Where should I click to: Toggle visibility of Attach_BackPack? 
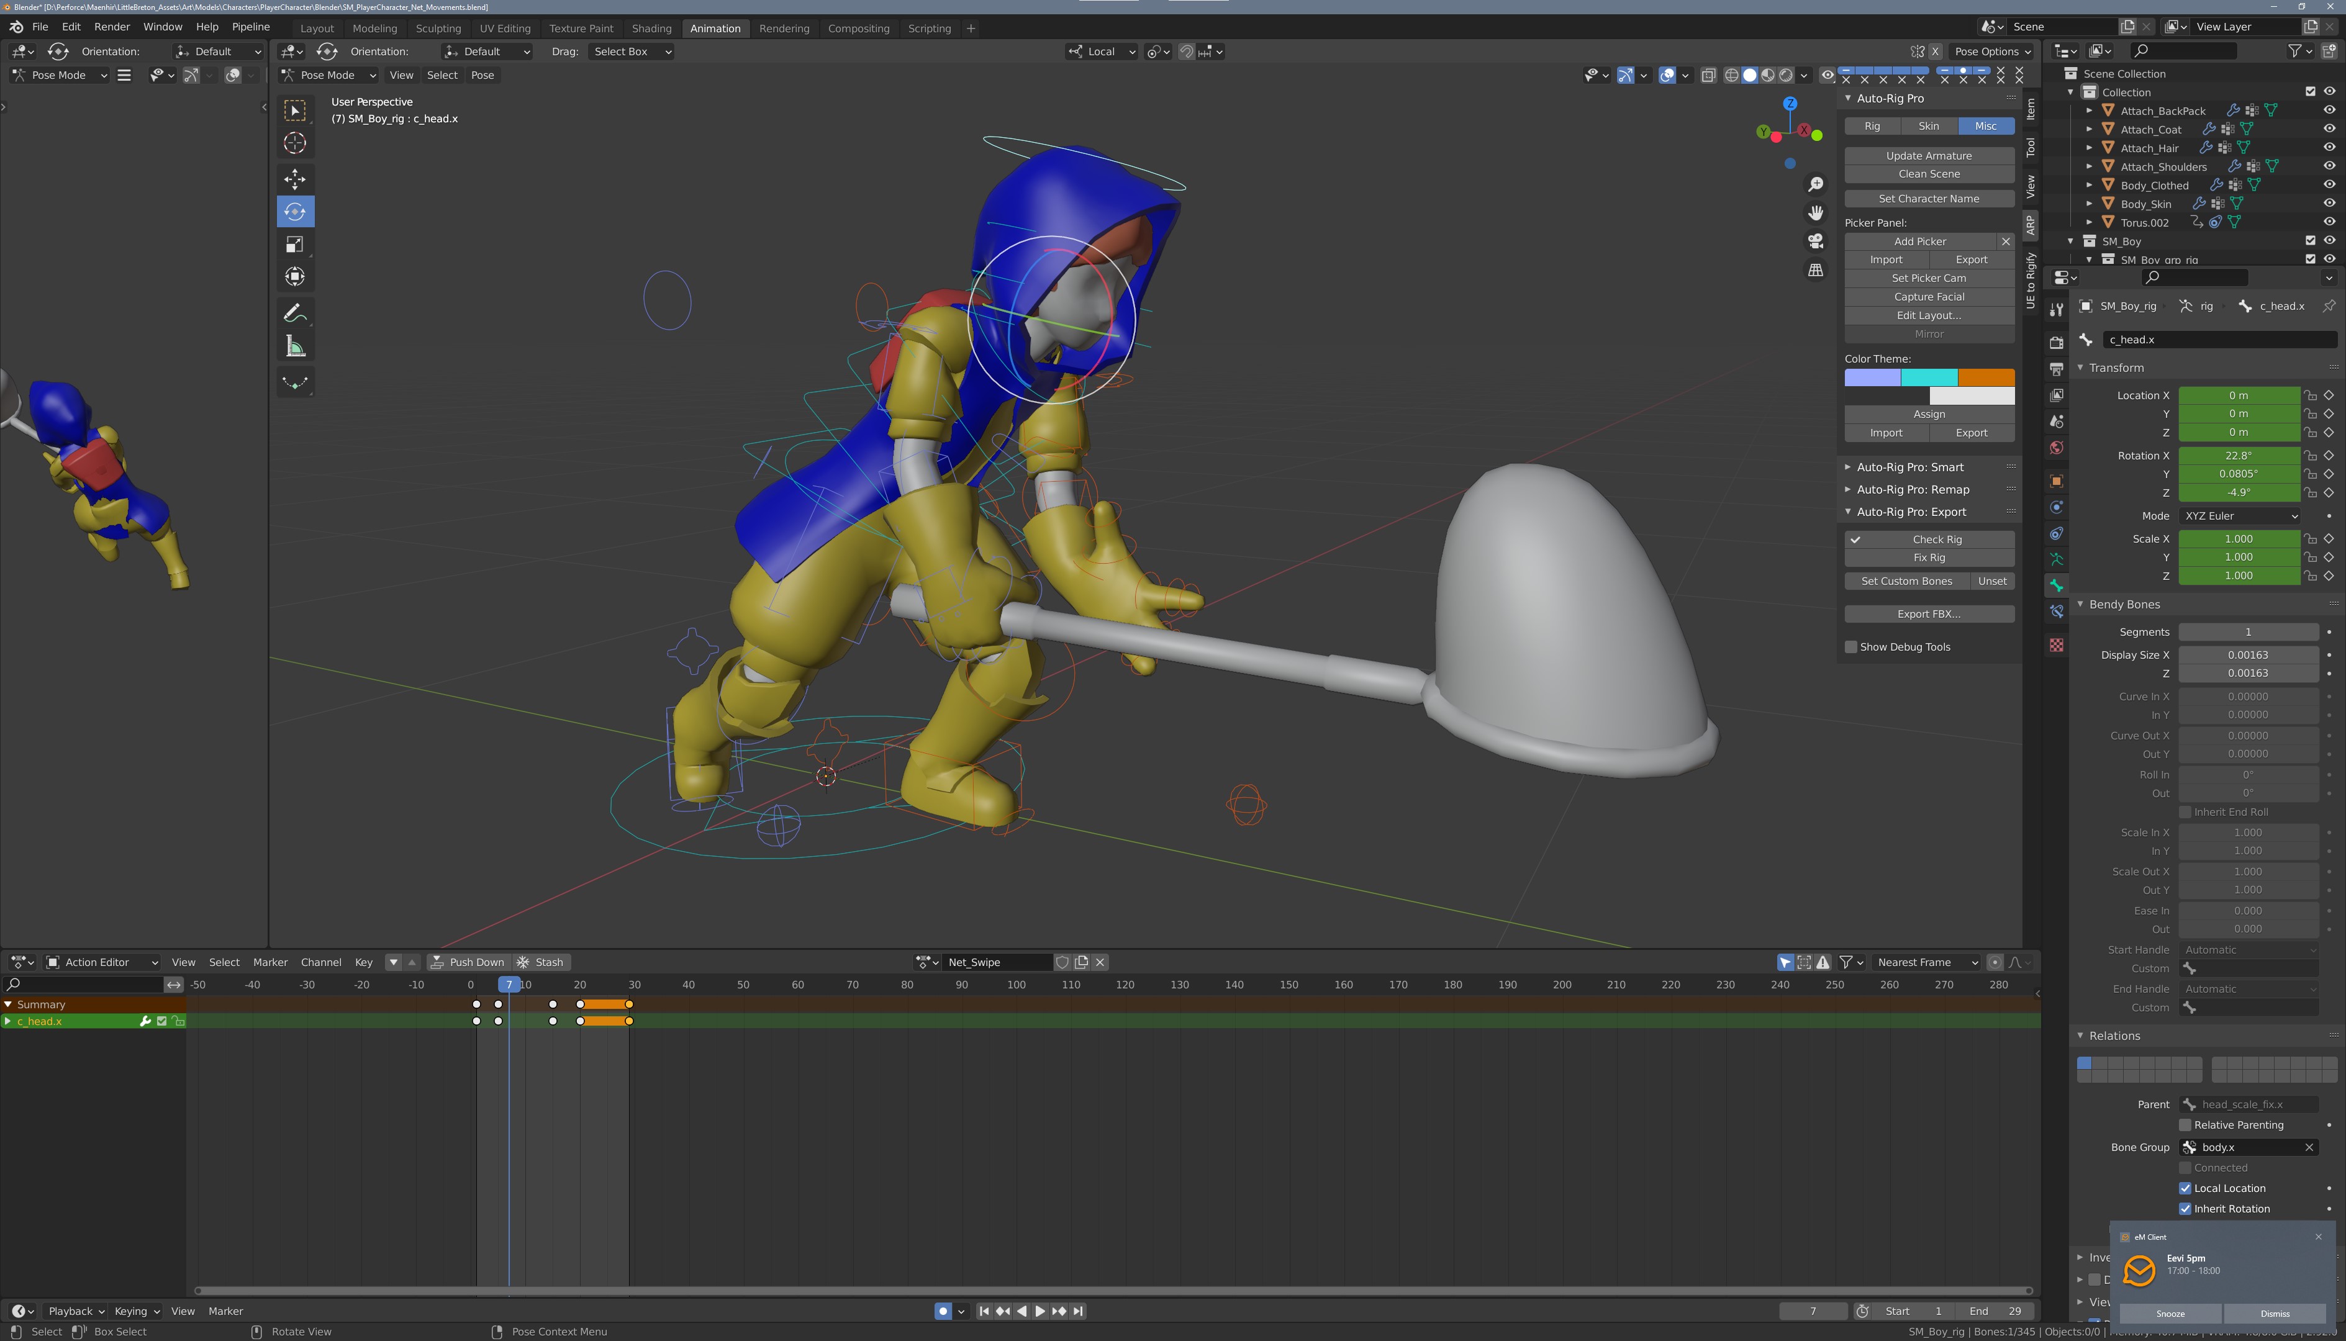coord(2329,111)
